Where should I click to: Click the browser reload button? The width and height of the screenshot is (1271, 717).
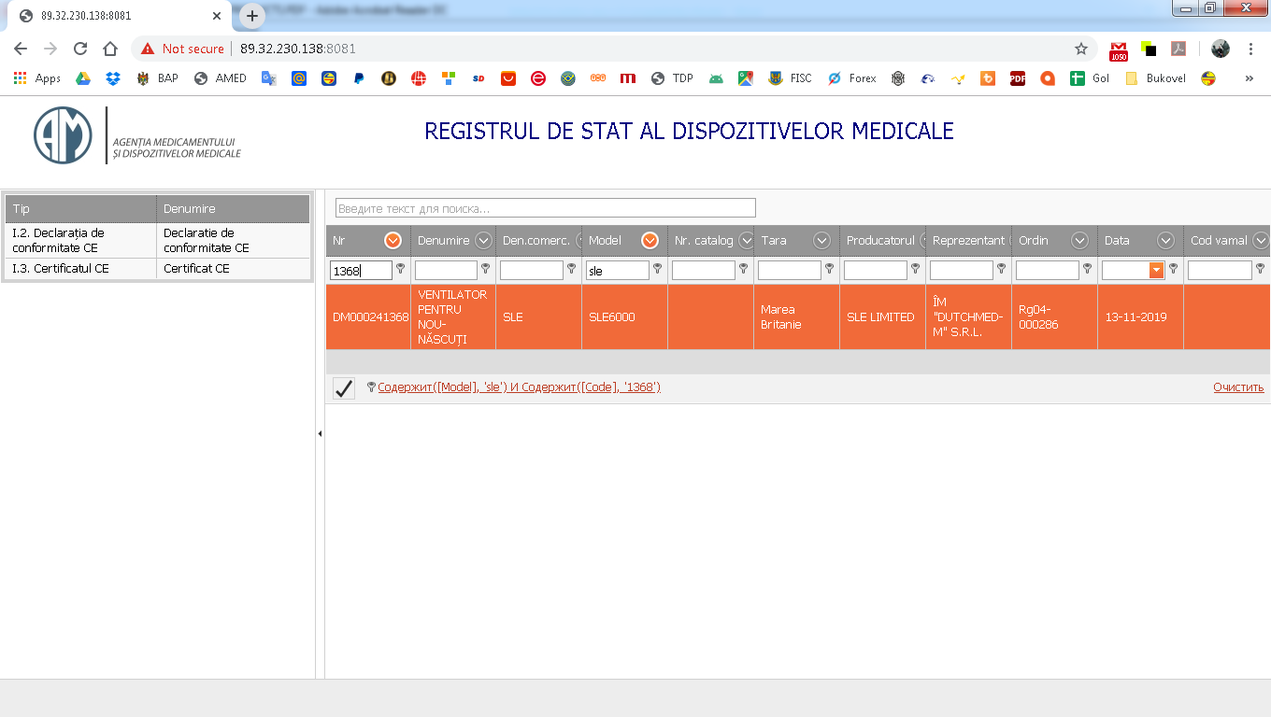tap(80, 49)
